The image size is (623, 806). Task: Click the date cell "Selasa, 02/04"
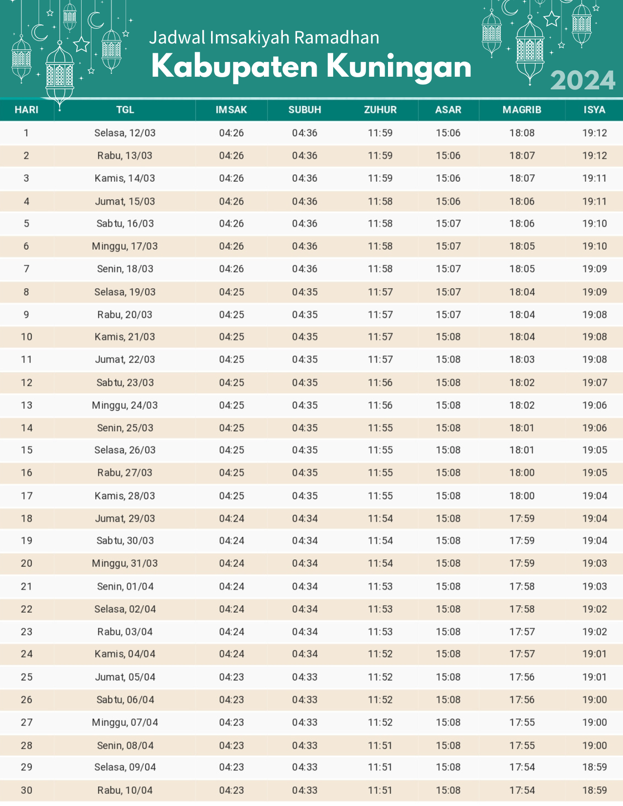tap(125, 609)
